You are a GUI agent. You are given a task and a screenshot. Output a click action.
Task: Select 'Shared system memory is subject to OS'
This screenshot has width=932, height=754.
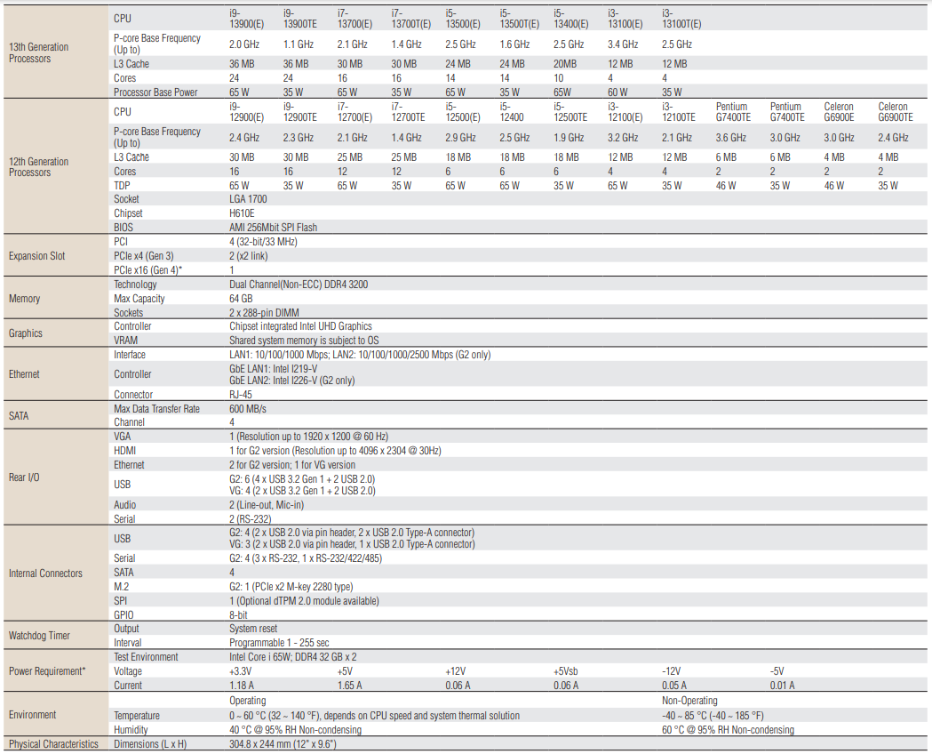coord(304,341)
